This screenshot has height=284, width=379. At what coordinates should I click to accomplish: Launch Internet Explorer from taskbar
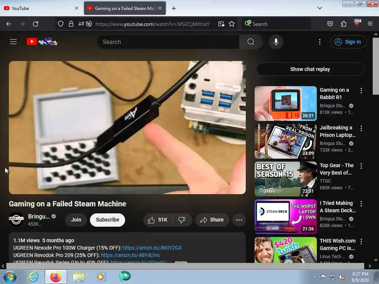pyautogui.click(x=33, y=277)
